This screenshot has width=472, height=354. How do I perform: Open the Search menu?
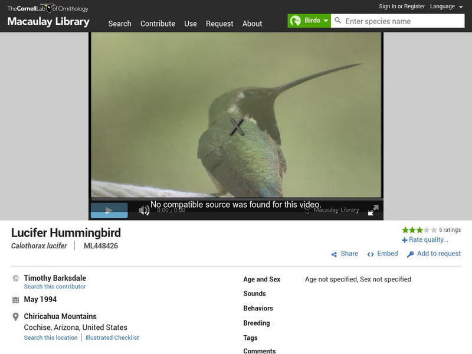119,24
